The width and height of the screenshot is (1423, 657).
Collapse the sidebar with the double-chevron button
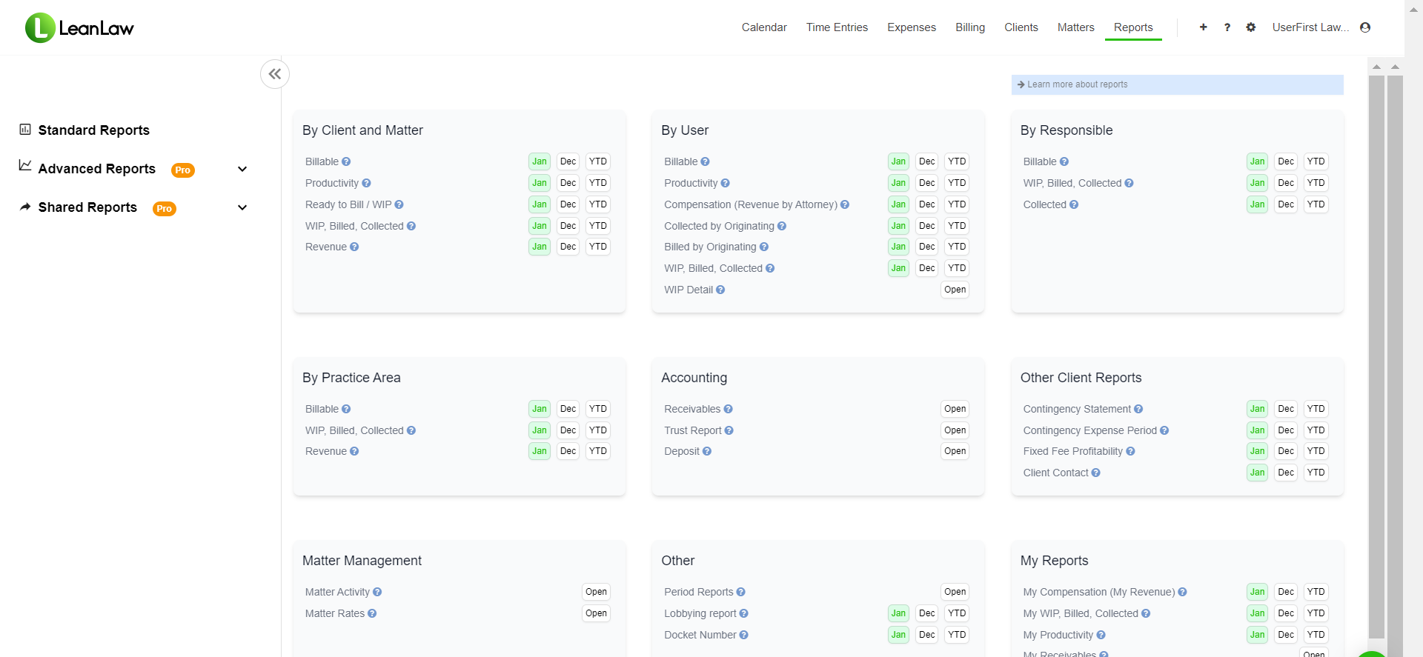coord(275,74)
